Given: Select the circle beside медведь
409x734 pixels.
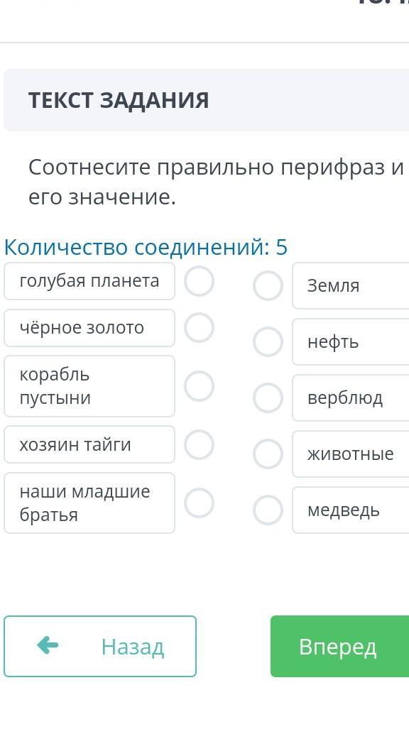Looking at the screenshot, I should [x=268, y=510].
